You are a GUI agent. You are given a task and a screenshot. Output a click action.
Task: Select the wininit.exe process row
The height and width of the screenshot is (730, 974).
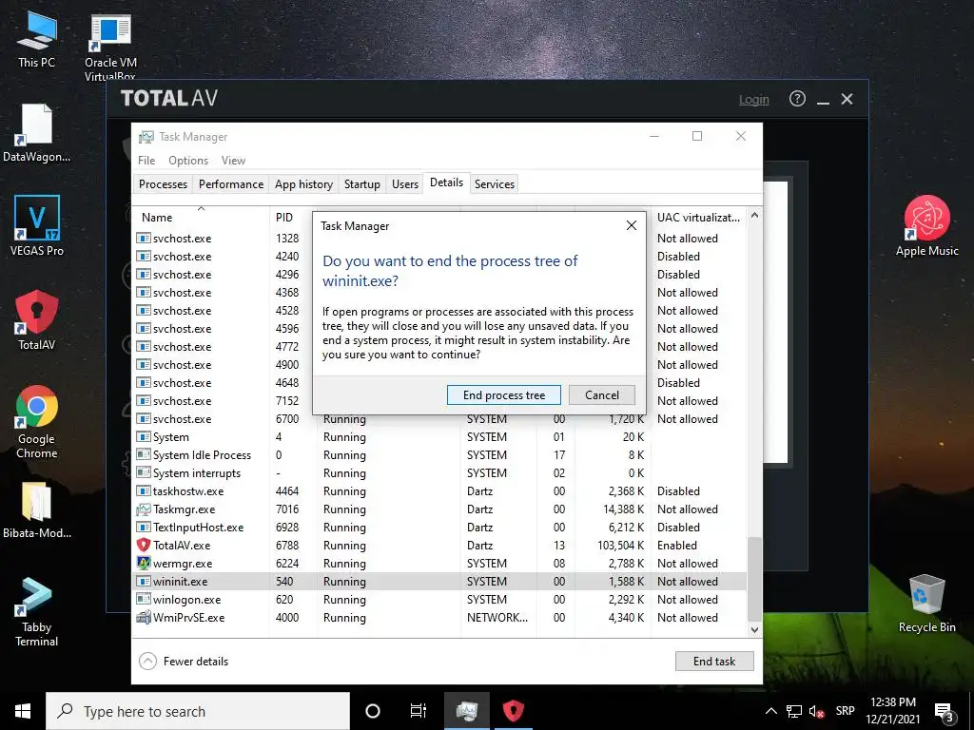tap(440, 581)
